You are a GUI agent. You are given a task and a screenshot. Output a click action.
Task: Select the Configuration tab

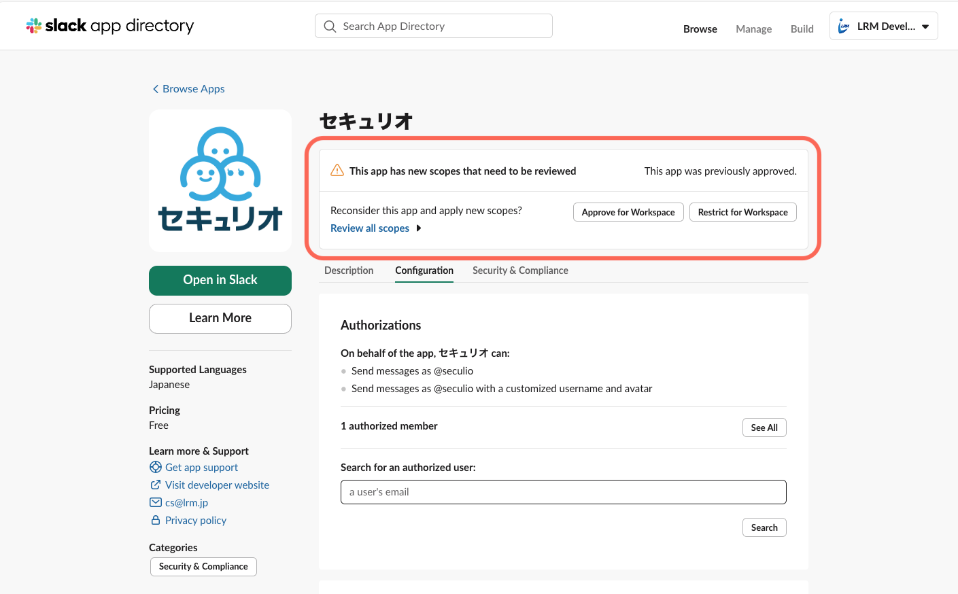(x=424, y=270)
